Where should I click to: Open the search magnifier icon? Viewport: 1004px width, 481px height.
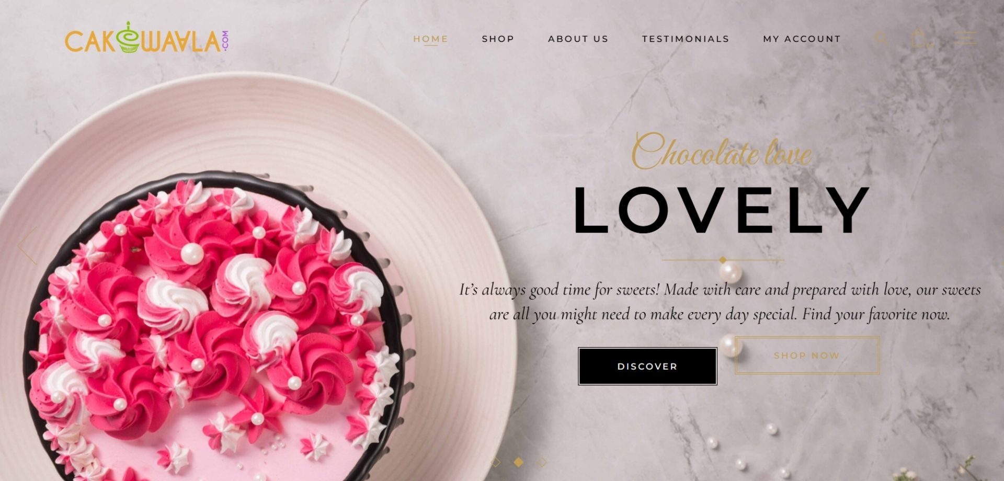(x=881, y=39)
